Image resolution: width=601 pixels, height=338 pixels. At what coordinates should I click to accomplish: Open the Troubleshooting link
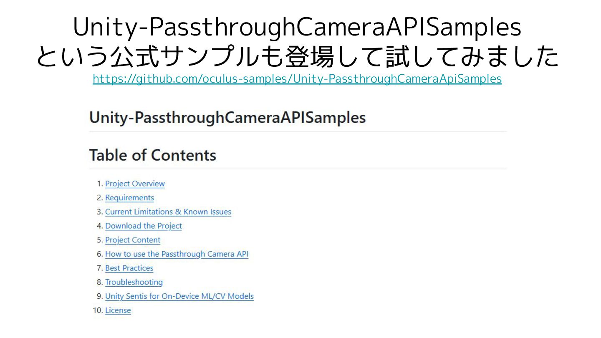pyautogui.click(x=134, y=282)
